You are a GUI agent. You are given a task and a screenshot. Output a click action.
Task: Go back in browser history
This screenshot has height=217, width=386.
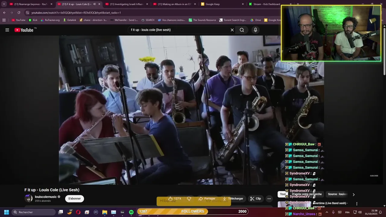click(x=4, y=13)
